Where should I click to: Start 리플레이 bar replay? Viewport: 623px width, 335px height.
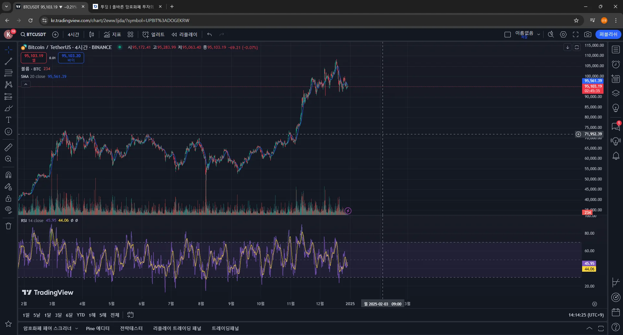point(184,34)
